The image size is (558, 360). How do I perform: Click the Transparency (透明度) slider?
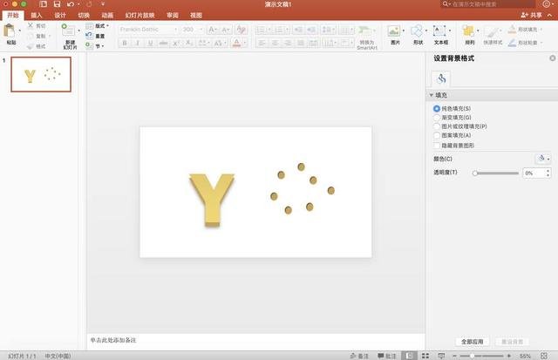[x=495, y=173]
